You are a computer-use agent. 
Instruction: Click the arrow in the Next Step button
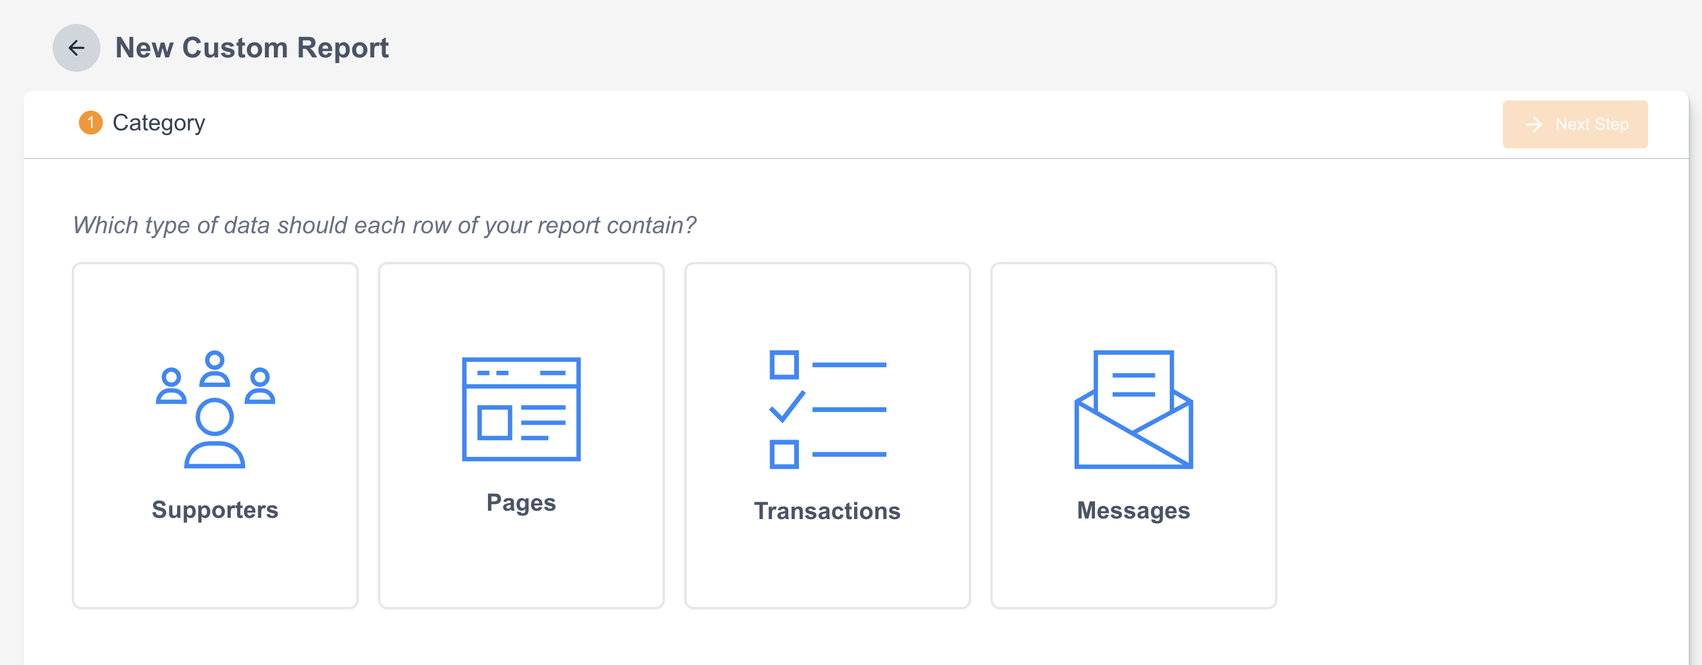1533,124
